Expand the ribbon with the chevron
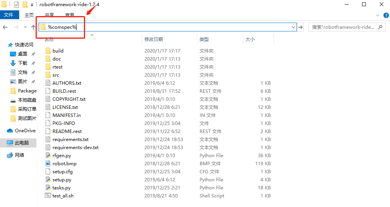Screen dimensions: 390x207 [378, 15]
